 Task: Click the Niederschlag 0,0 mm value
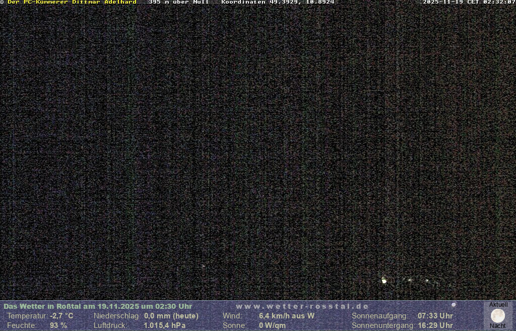tap(171, 316)
